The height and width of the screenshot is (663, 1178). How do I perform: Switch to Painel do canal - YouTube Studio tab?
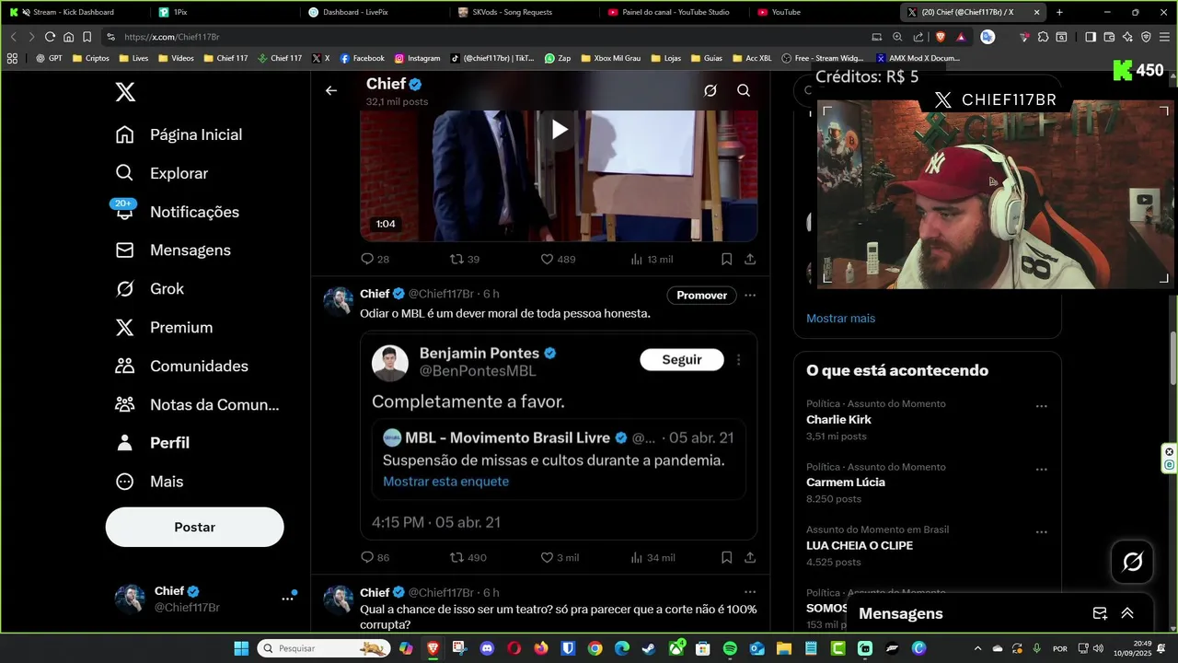pos(674,12)
